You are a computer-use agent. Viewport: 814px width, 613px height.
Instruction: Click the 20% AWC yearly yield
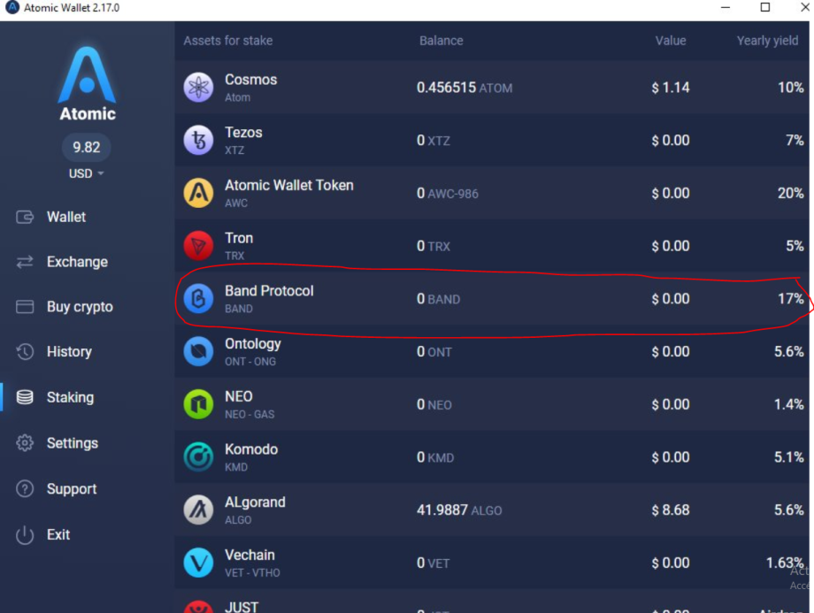(x=791, y=194)
